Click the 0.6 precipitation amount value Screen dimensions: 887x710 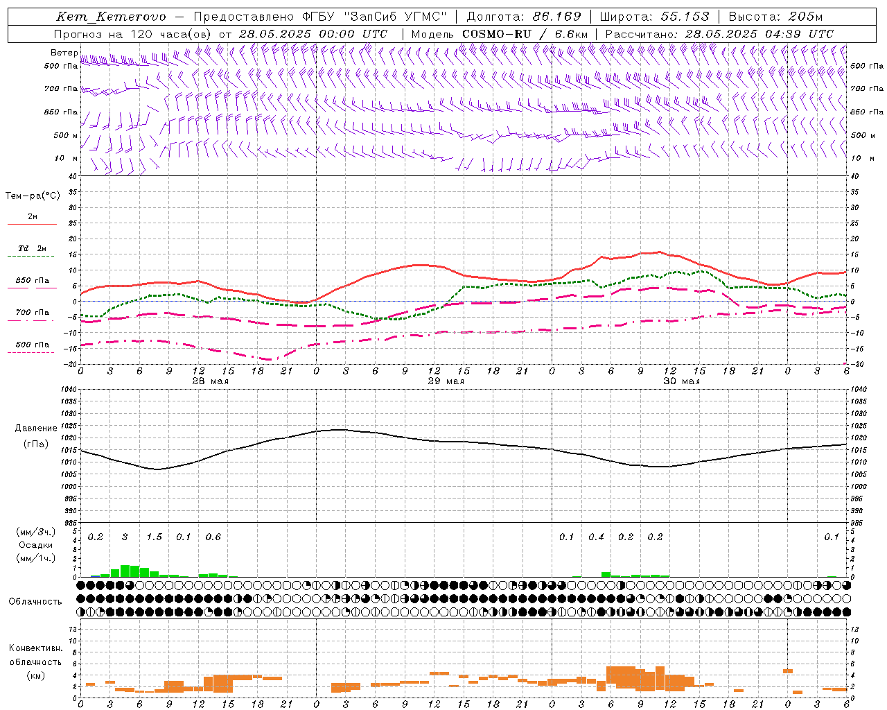pos(213,537)
